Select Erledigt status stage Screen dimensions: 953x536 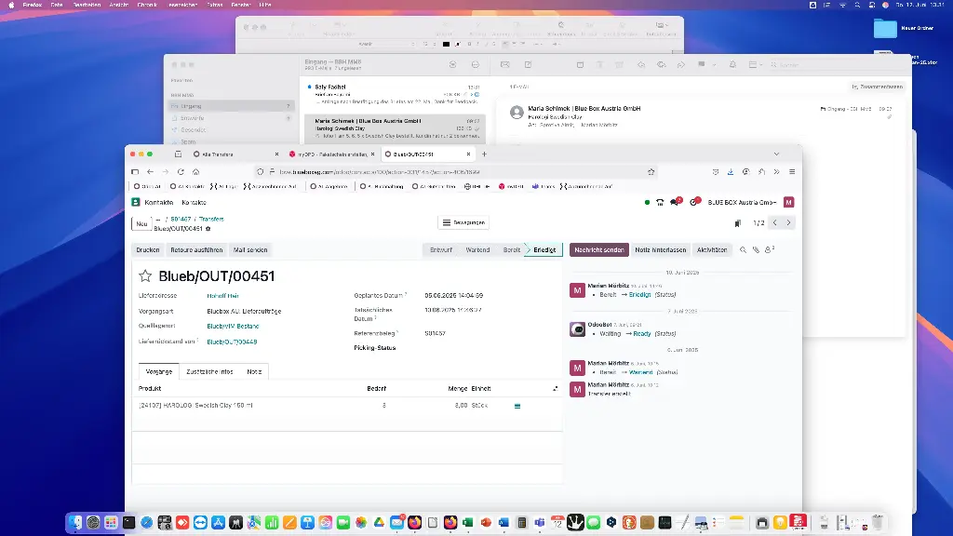click(544, 249)
